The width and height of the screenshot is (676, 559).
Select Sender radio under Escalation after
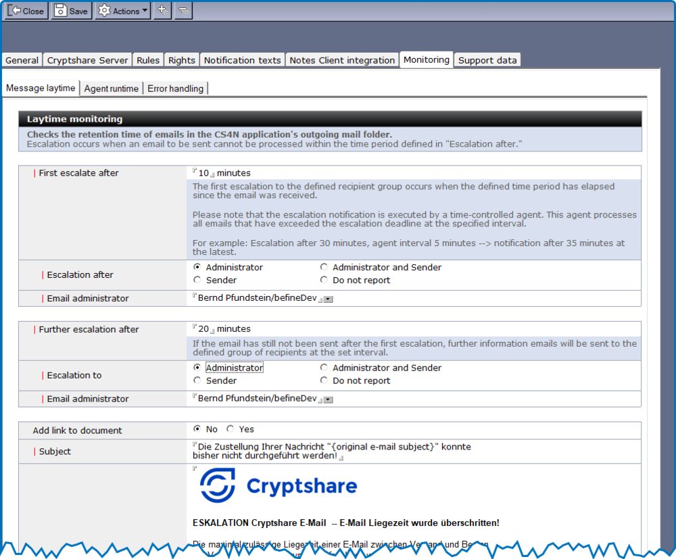coord(197,280)
